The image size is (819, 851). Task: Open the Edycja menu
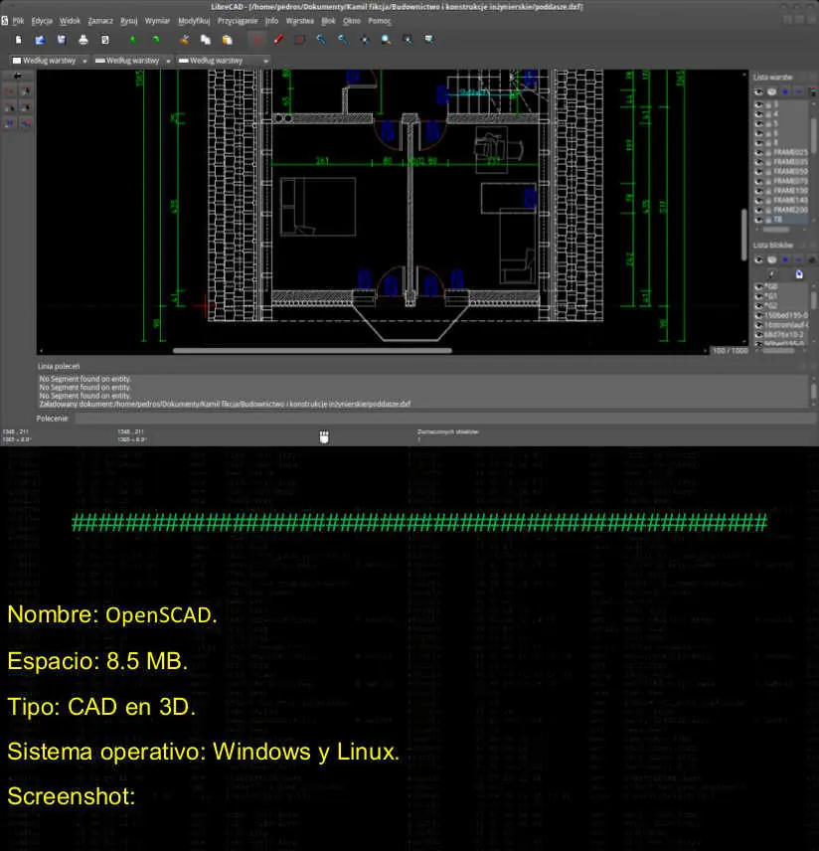click(42, 21)
